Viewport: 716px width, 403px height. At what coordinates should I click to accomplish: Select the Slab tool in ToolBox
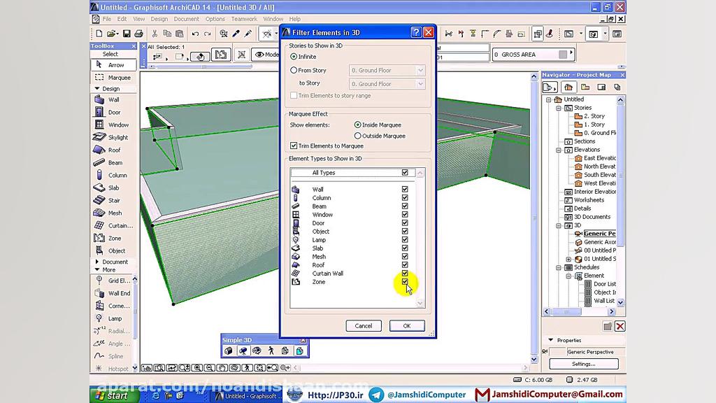click(x=113, y=188)
